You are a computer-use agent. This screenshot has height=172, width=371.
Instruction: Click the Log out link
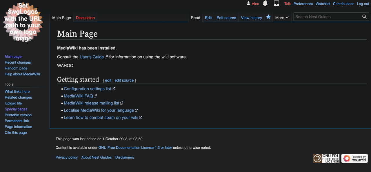[x=363, y=4]
